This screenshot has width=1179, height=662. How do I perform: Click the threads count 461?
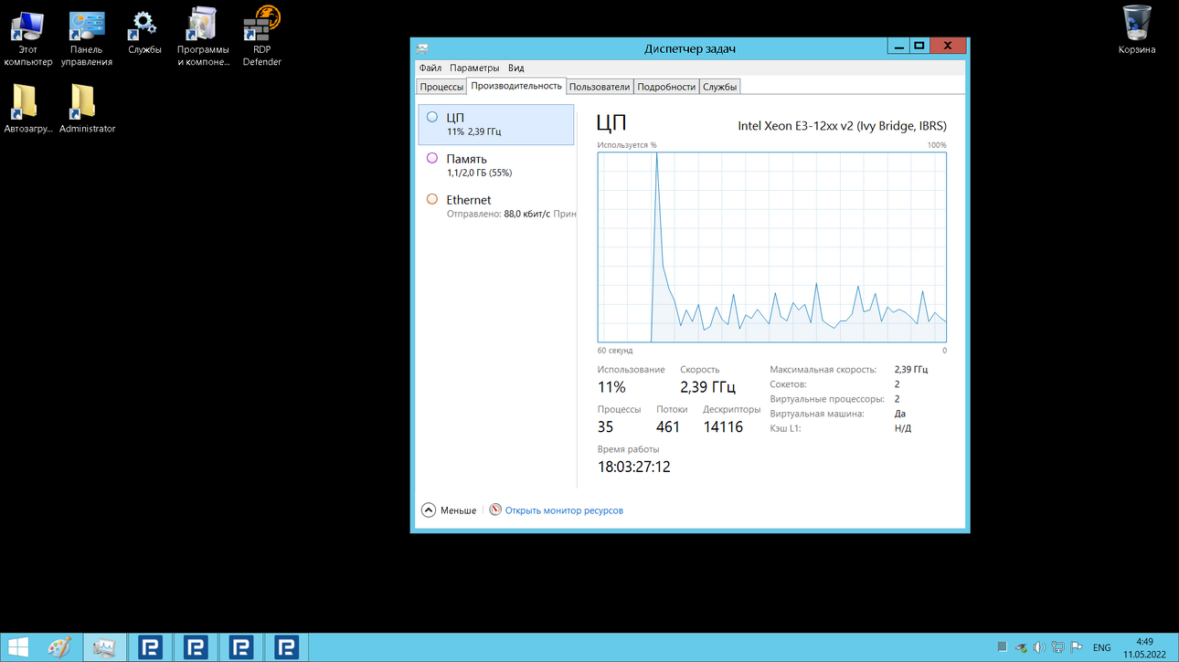coord(668,427)
